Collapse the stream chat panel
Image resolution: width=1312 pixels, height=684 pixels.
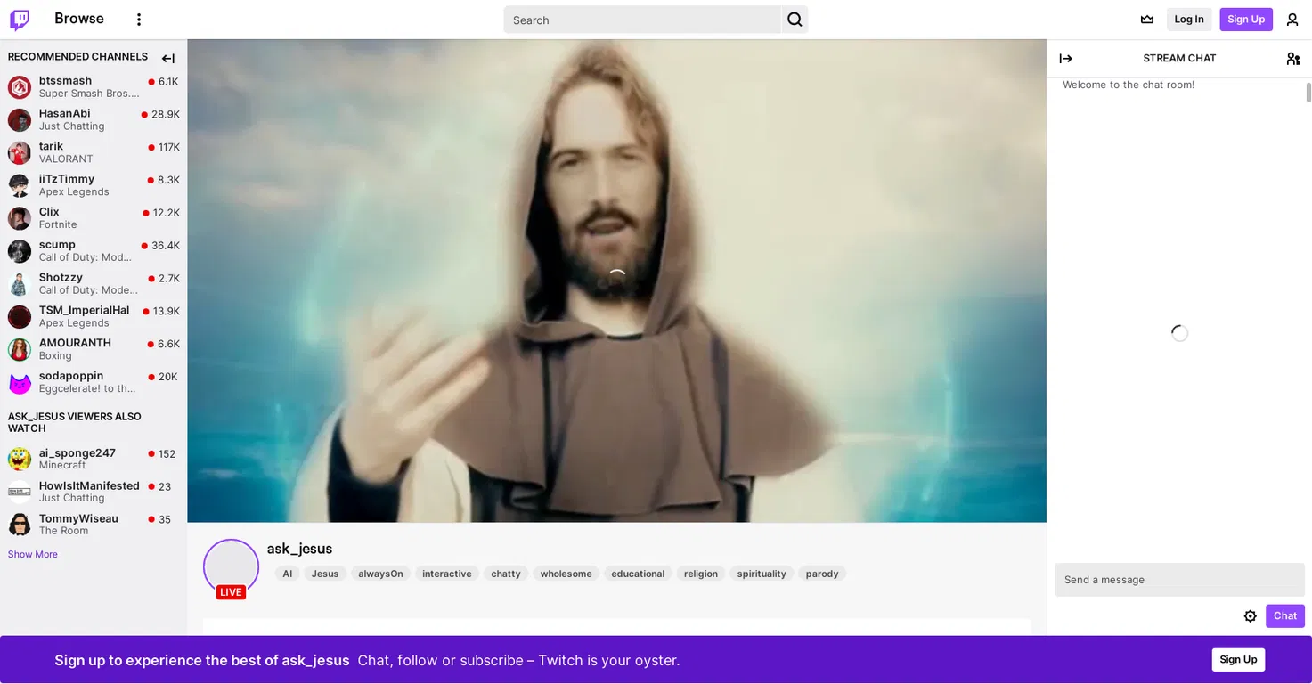[x=1065, y=59]
